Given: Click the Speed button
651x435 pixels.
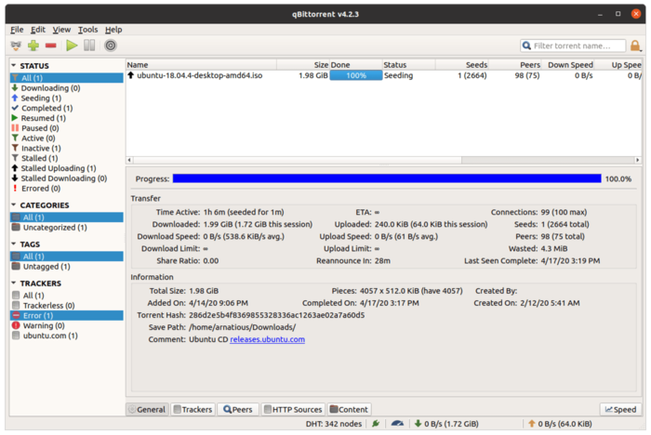Looking at the screenshot, I should pyautogui.click(x=619, y=409).
